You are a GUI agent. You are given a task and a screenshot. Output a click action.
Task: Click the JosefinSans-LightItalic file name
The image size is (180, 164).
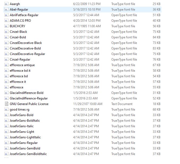point(25,137)
